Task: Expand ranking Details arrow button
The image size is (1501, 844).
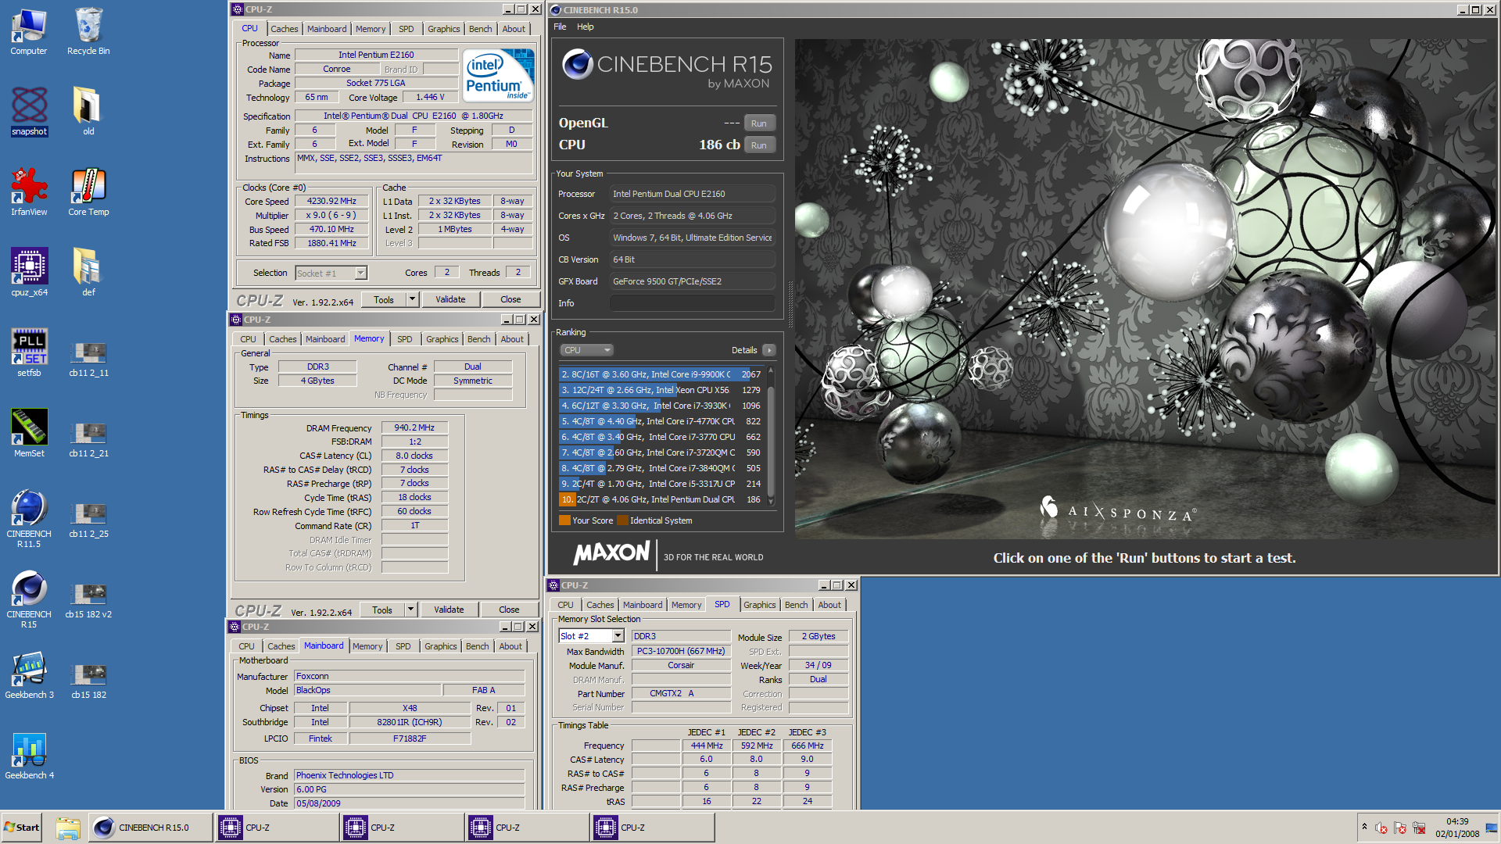Action: (x=769, y=350)
